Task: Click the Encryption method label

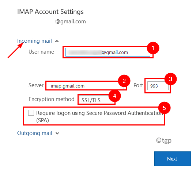Action: [52, 99]
